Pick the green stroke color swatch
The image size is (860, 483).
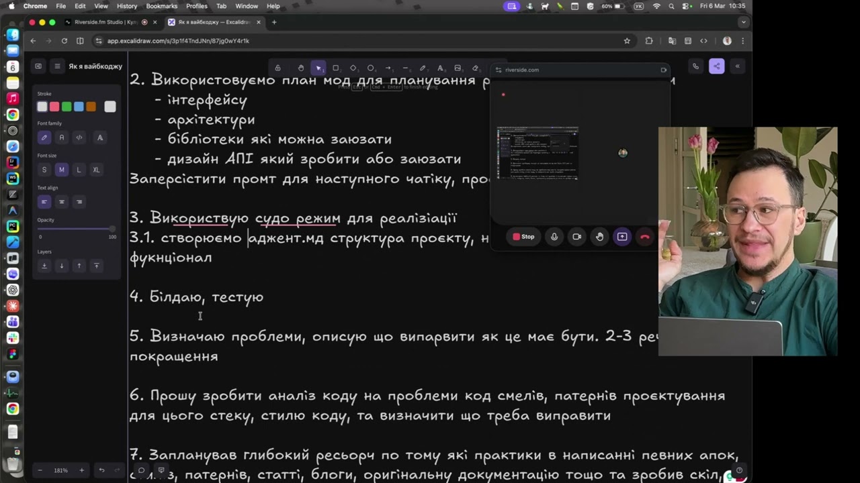[x=67, y=106]
